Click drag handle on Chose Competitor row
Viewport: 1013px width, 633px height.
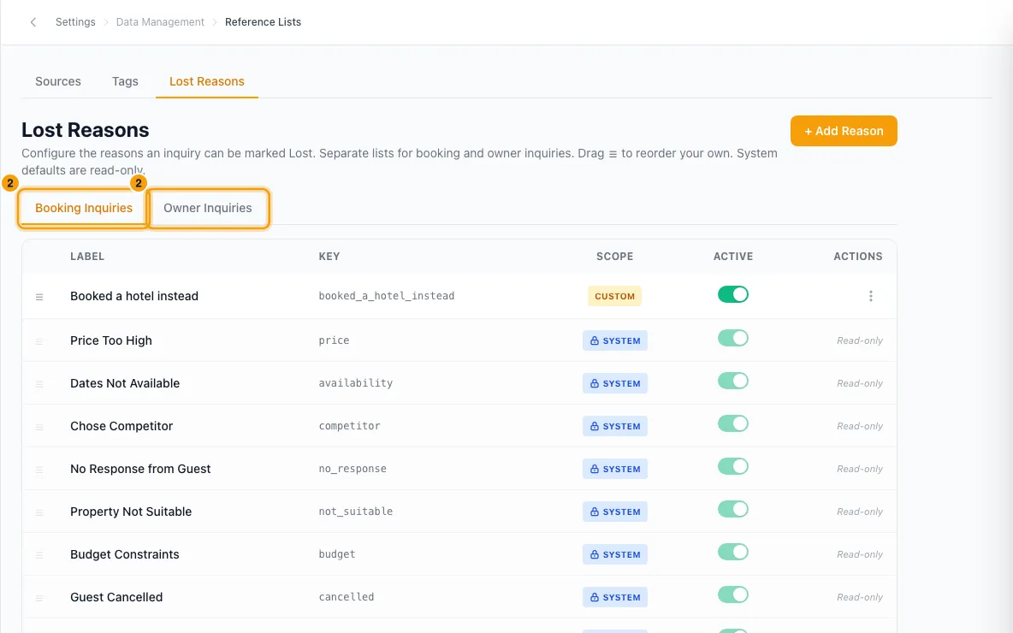tap(39, 427)
